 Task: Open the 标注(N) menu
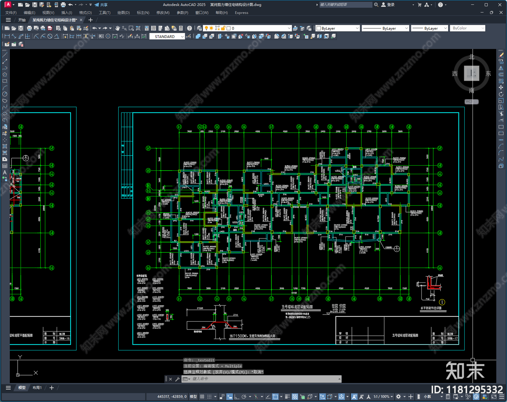pos(143,13)
